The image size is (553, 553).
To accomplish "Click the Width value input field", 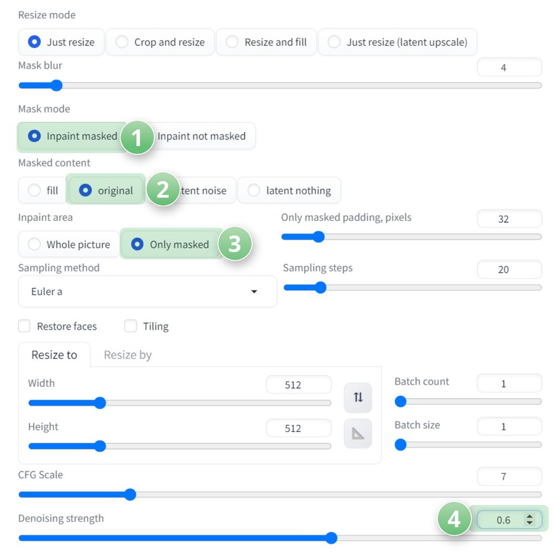I will [298, 385].
